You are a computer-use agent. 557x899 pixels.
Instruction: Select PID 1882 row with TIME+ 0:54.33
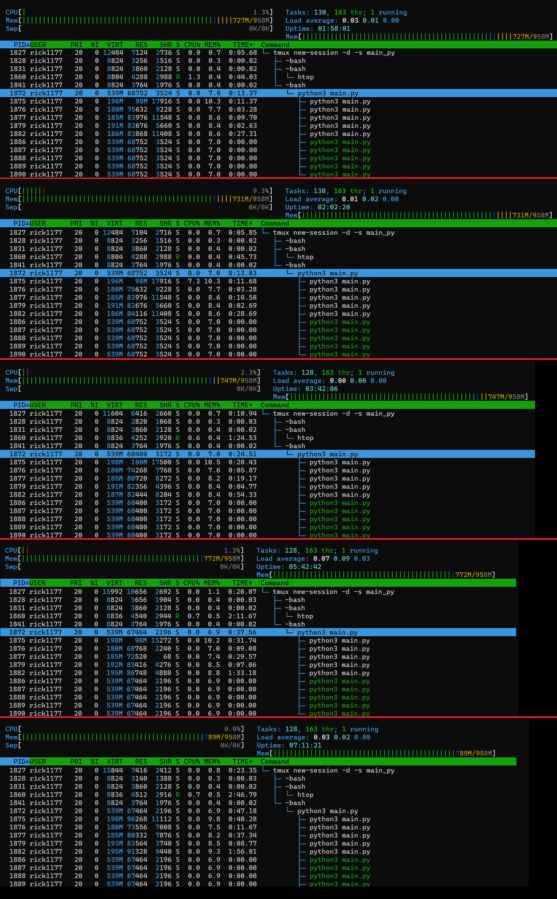[267, 494]
